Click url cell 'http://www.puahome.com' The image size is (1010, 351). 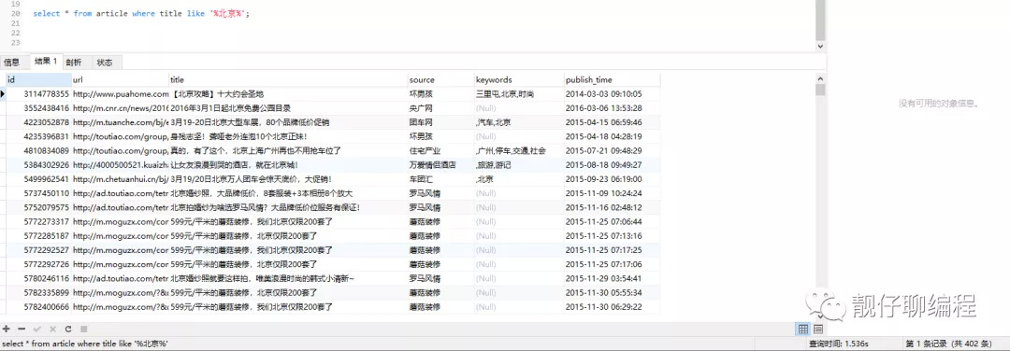pos(121,94)
